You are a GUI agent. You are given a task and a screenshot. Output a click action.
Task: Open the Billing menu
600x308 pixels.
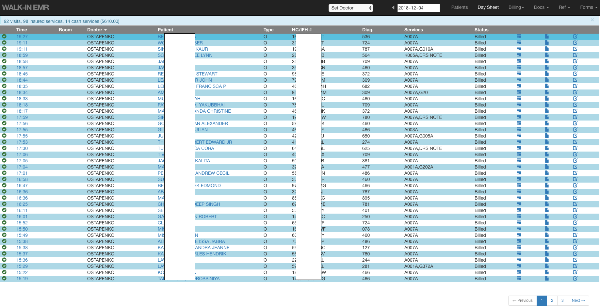click(516, 7)
